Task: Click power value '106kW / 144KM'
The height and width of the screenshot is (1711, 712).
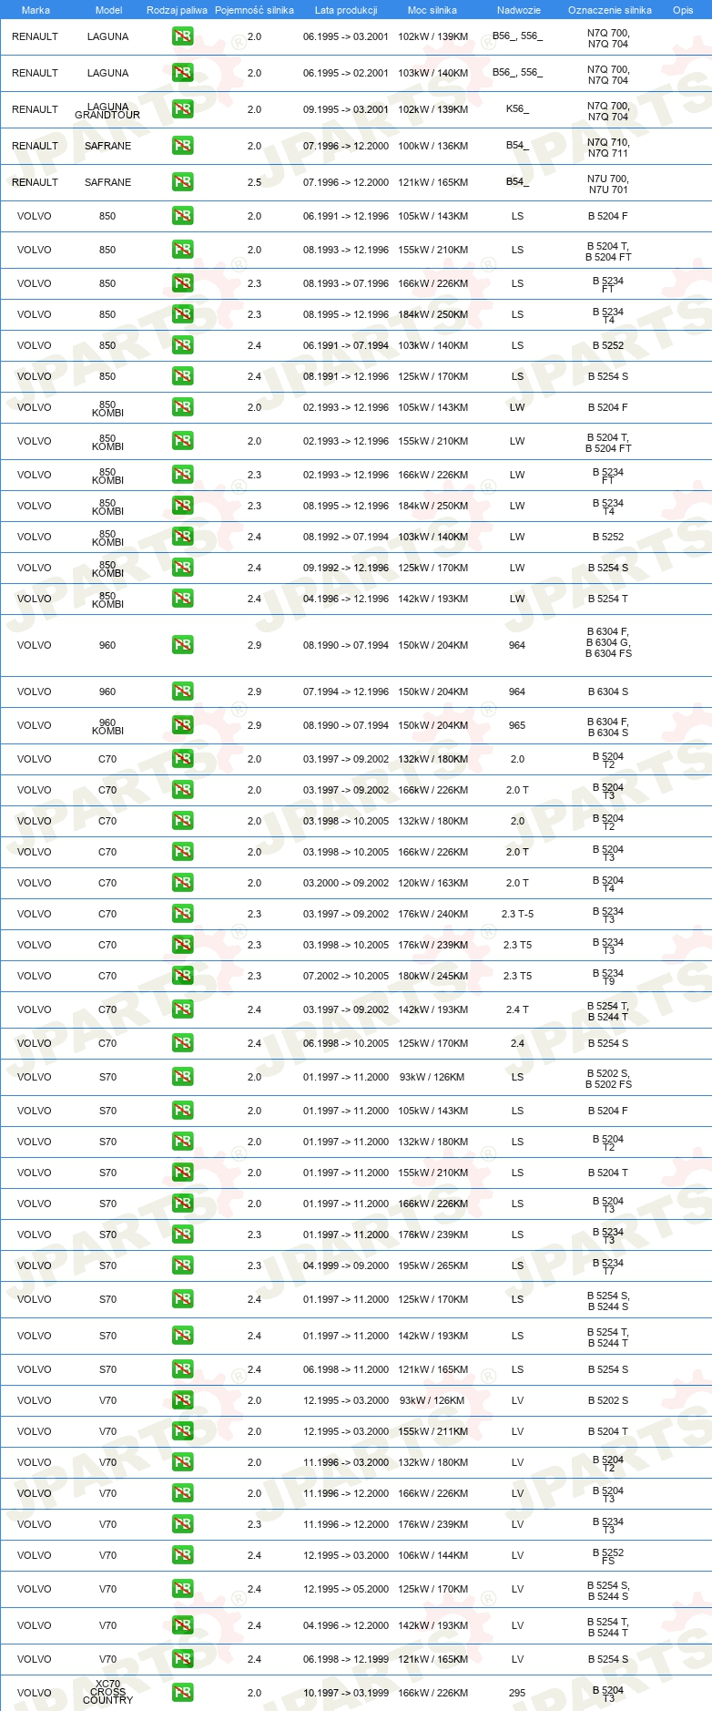Action: click(432, 1555)
